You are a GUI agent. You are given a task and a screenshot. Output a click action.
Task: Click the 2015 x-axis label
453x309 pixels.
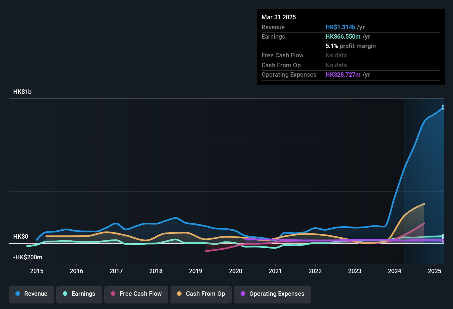point(37,271)
